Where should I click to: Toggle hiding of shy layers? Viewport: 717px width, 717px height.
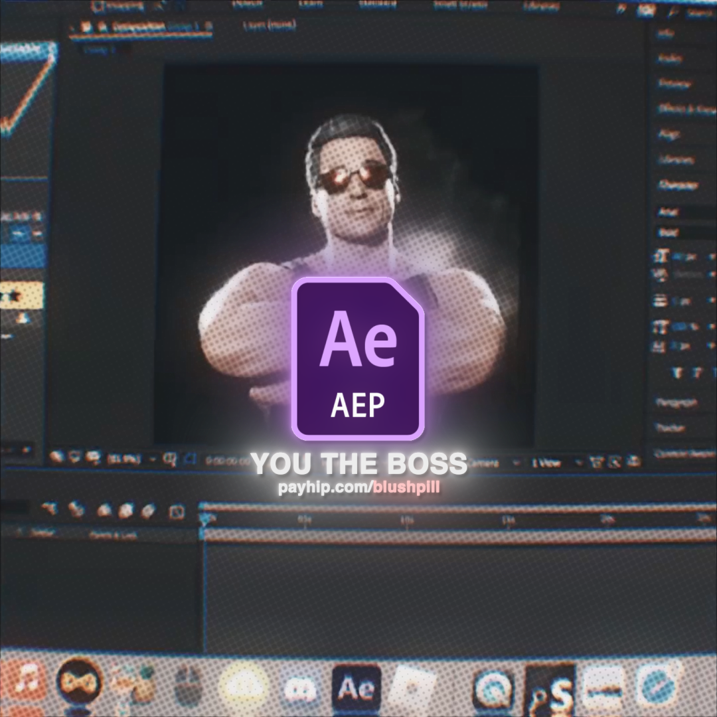pyautogui.click(x=104, y=510)
